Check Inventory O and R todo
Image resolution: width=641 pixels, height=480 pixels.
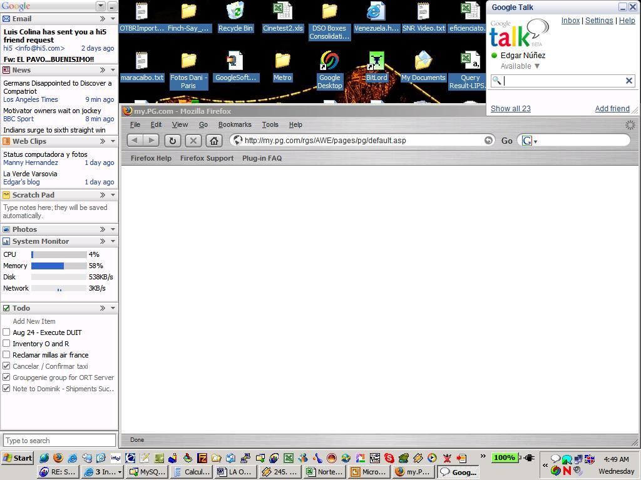[6, 344]
